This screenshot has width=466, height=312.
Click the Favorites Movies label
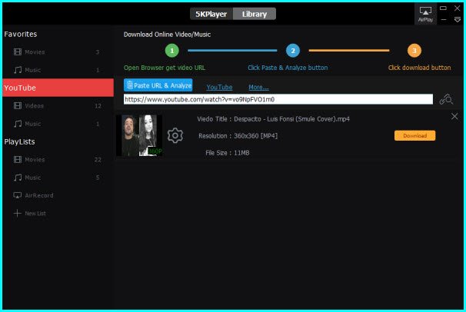35,52
